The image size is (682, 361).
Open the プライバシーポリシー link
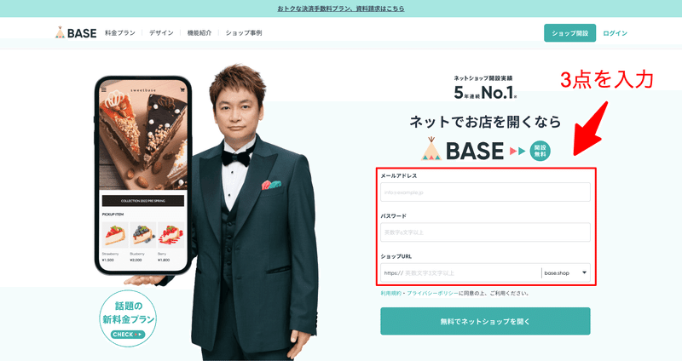coord(432,293)
